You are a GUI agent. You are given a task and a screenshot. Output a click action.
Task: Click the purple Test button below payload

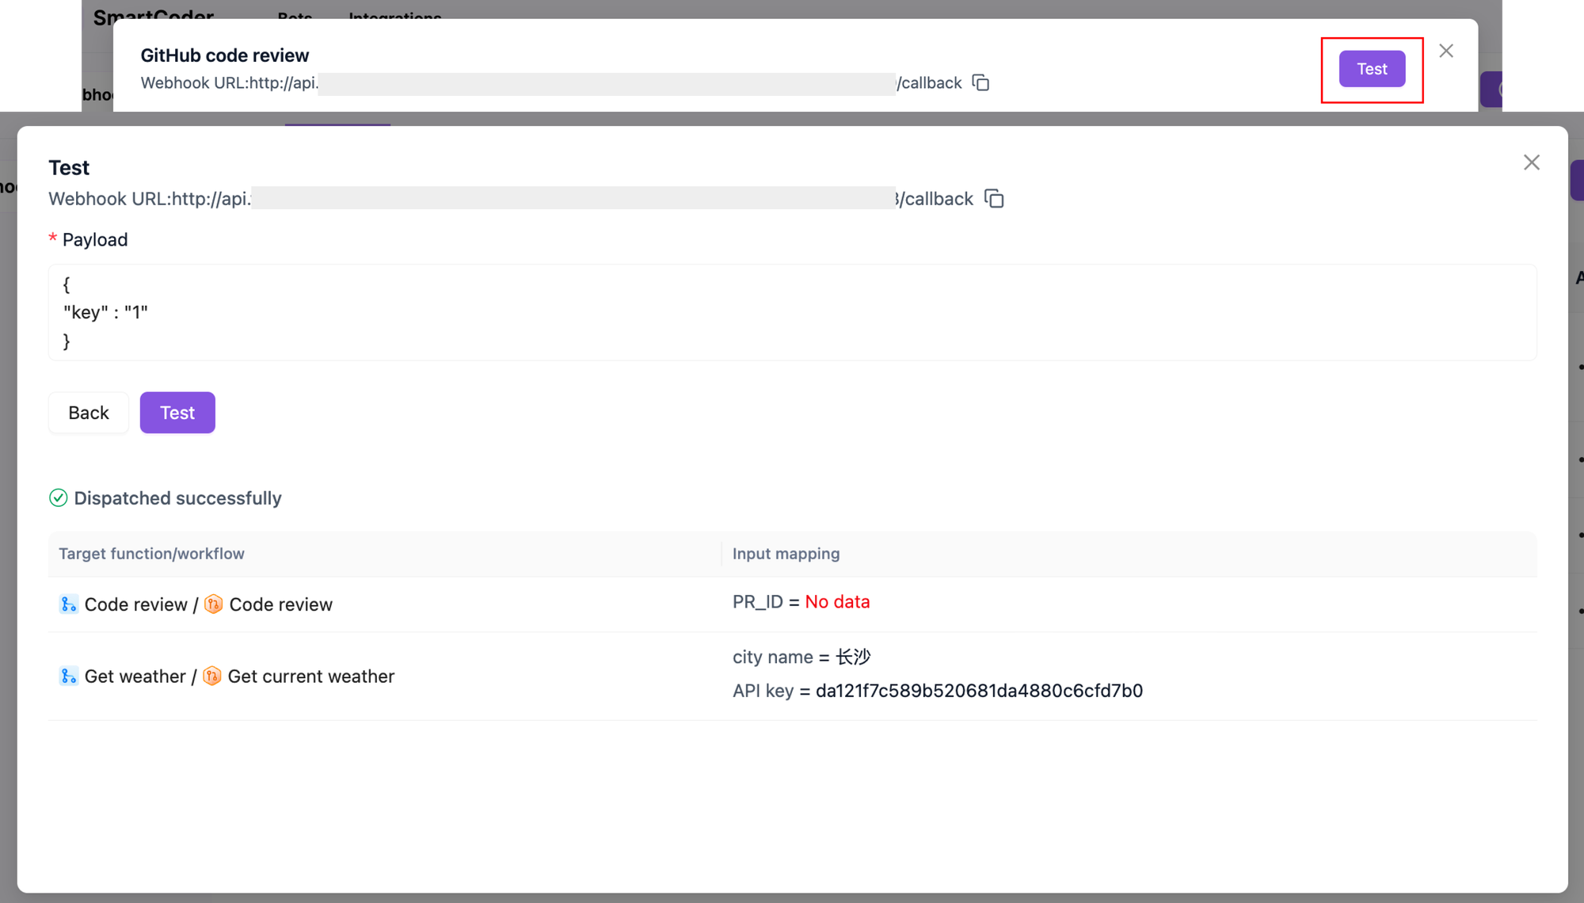click(x=177, y=413)
